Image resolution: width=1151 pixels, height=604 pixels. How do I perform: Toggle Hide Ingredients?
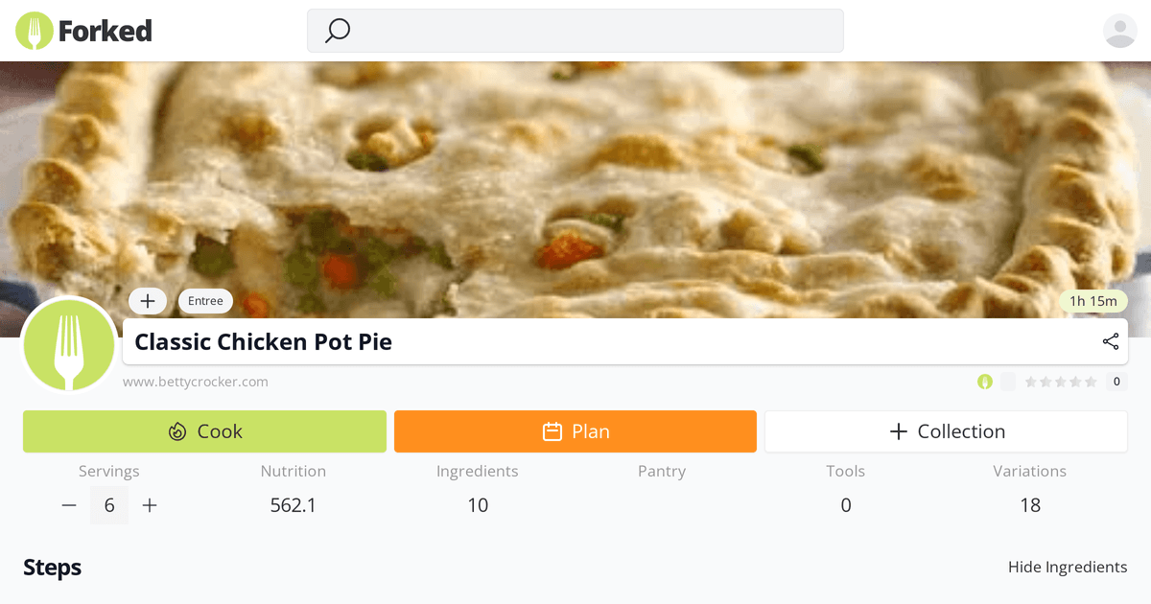click(x=1068, y=567)
